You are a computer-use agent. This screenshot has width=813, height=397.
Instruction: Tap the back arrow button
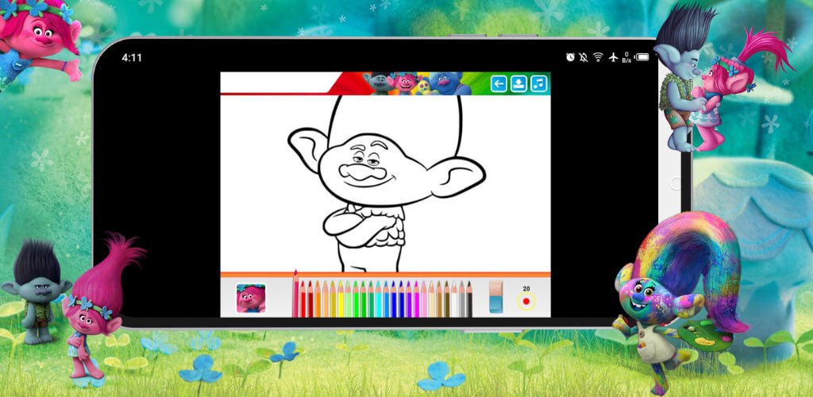[x=499, y=83]
